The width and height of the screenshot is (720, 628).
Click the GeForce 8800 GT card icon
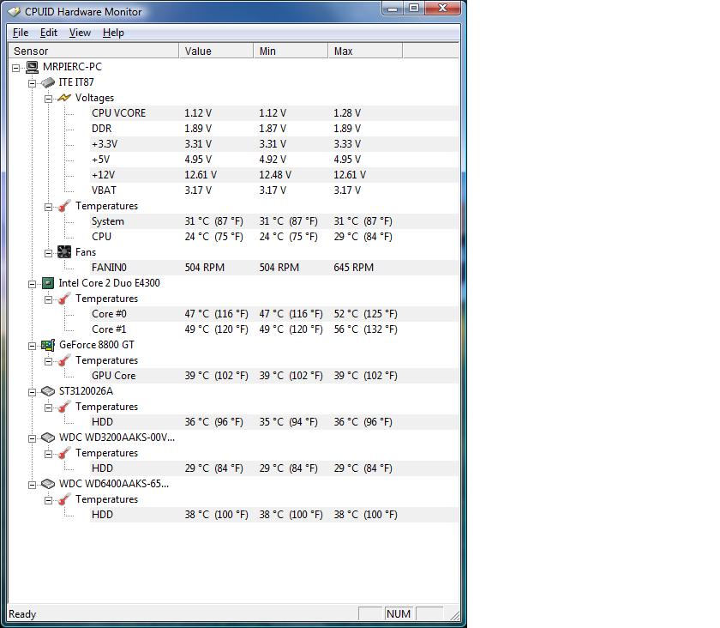(48, 345)
